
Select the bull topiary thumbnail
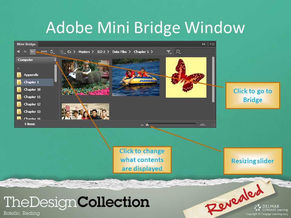pyautogui.click(x=85, y=77)
